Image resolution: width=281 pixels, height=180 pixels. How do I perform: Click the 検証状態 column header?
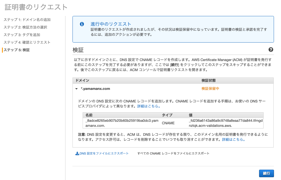209,80
